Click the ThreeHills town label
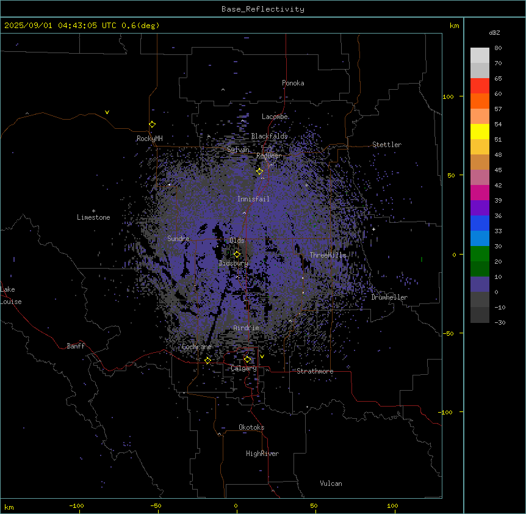Viewport: 526px width, 514px height. tap(328, 255)
